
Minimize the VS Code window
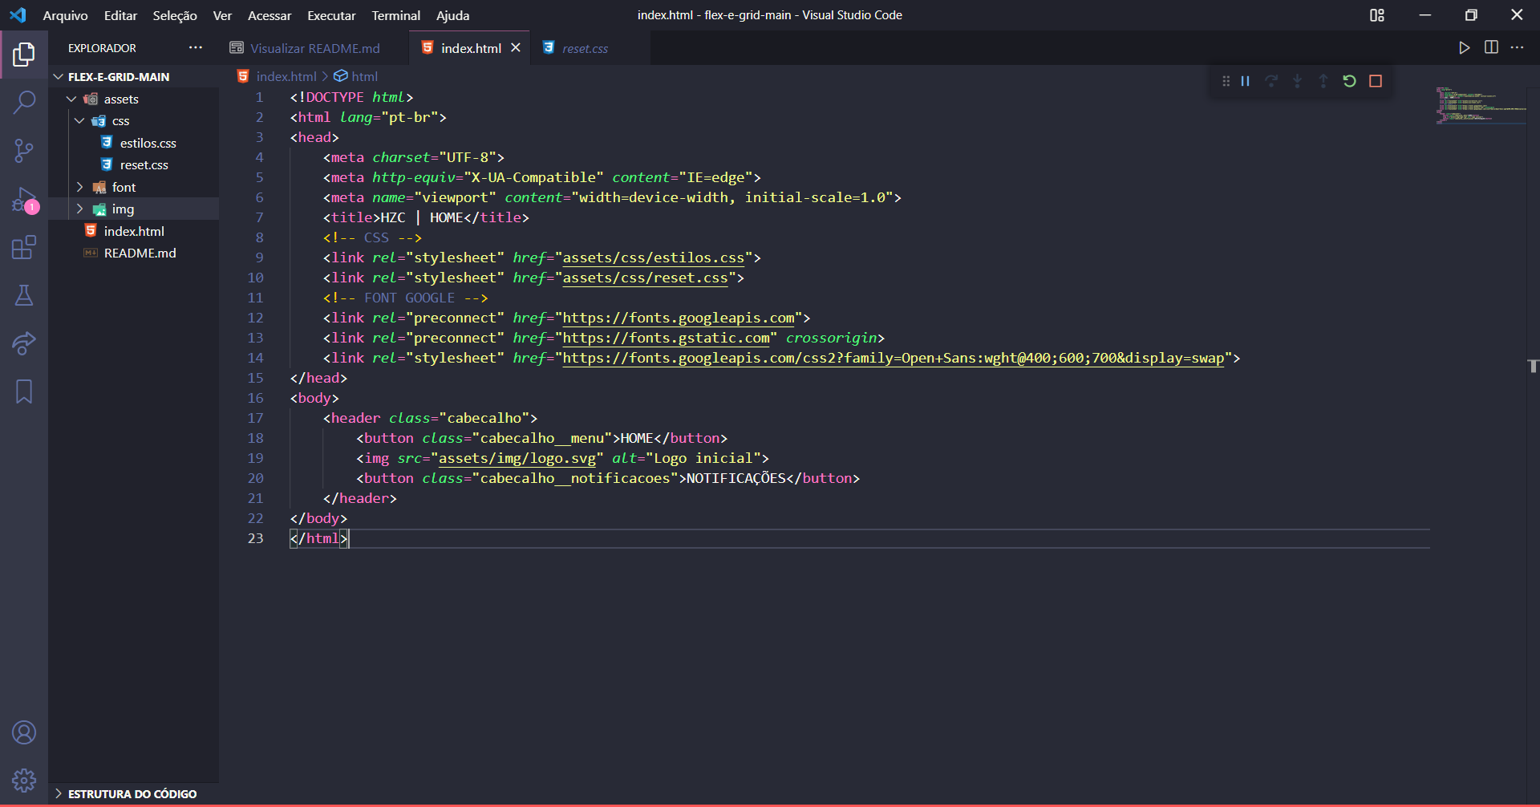(1425, 15)
